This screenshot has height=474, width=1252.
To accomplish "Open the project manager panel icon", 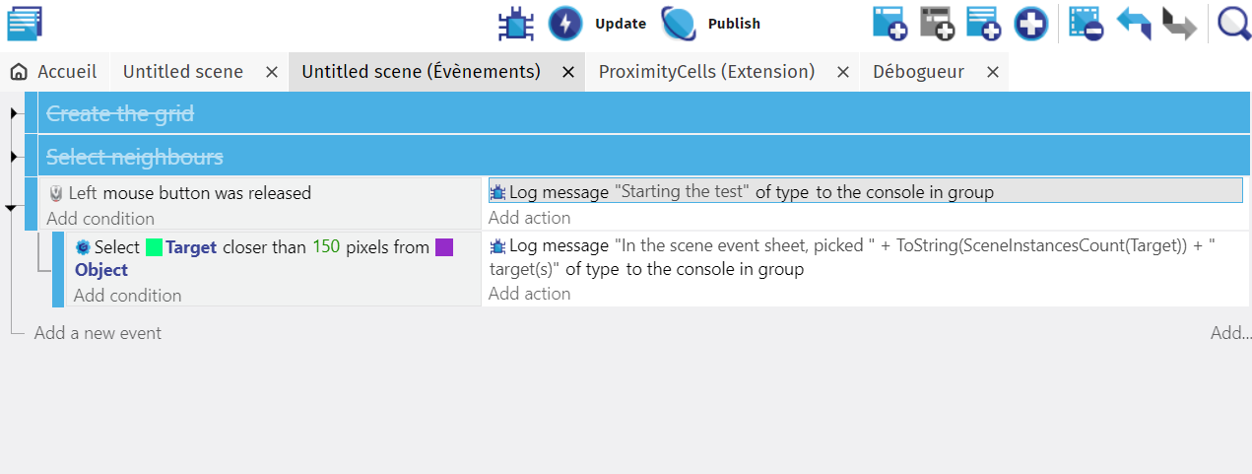I will pos(25,23).
